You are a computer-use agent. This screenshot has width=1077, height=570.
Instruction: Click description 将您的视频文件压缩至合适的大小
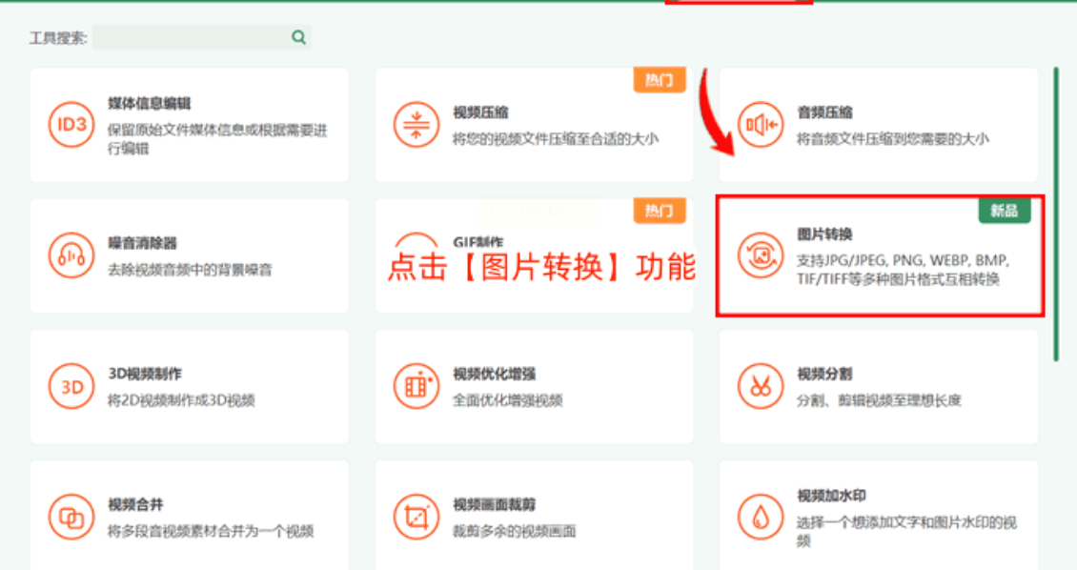(x=556, y=139)
